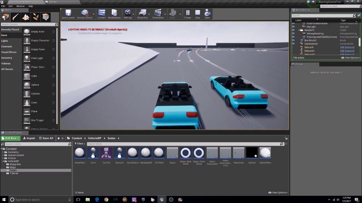Image resolution: width=362 pixels, height=203 pixels.
Task: Open the Edit menu
Action: tap(10, 6)
